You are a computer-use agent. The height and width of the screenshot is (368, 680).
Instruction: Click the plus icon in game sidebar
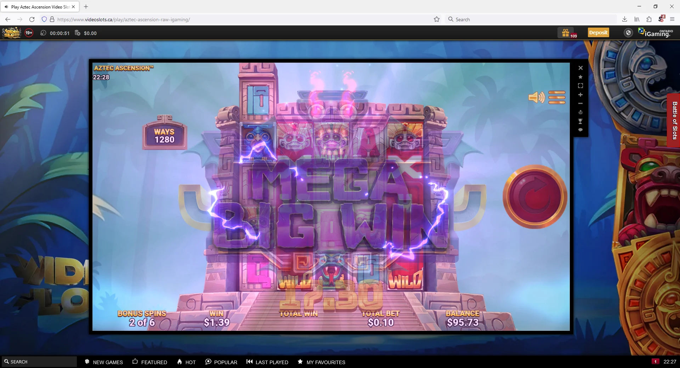(580, 94)
